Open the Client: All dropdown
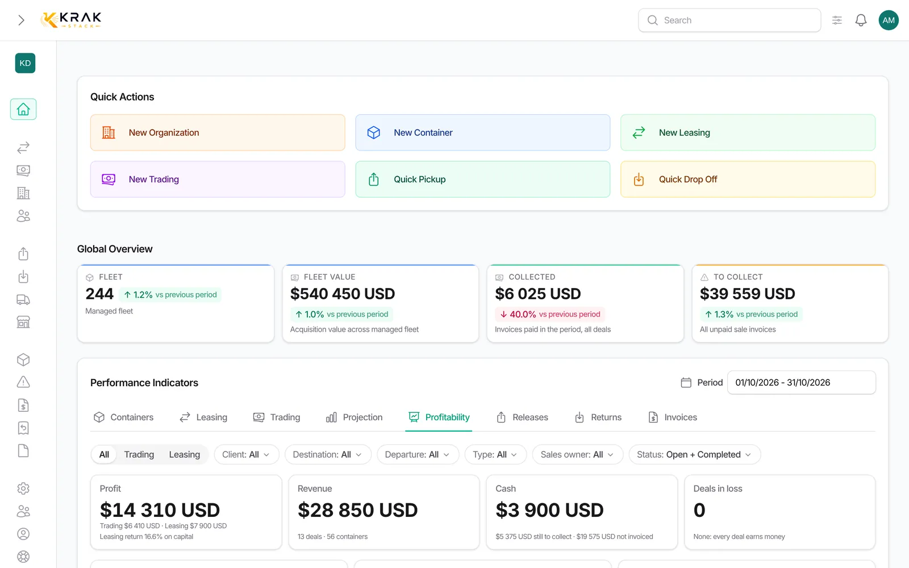 (x=246, y=454)
